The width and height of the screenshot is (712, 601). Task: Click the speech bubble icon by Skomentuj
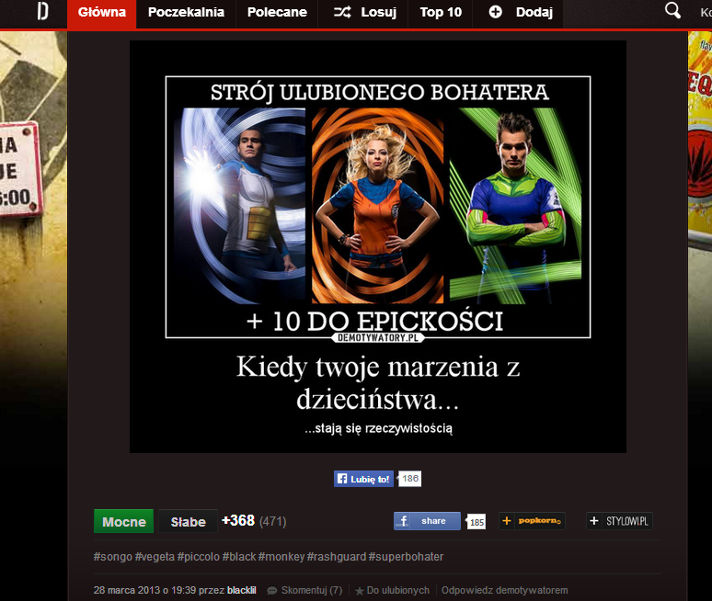click(272, 590)
